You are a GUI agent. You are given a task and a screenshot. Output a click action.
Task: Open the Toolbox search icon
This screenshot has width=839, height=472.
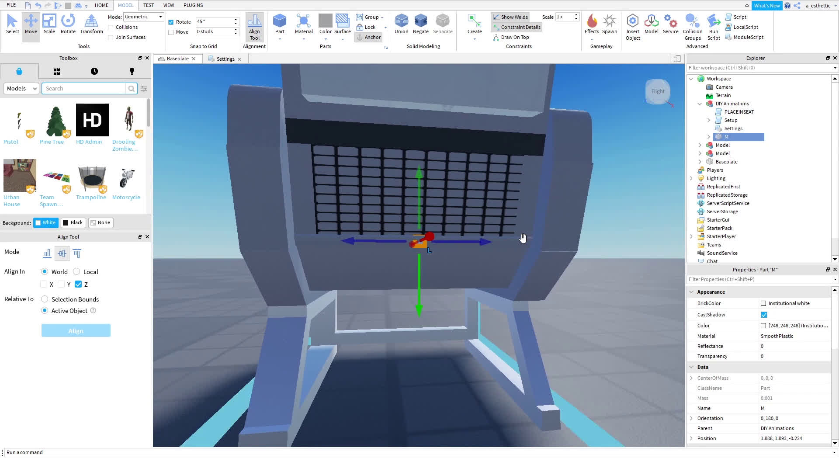(131, 88)
